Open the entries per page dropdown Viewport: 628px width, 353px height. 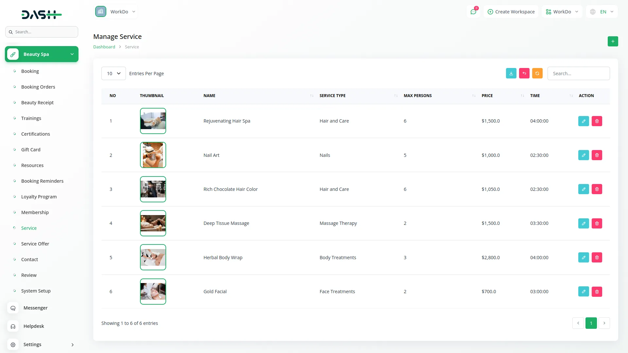click(x=113, y=74)
